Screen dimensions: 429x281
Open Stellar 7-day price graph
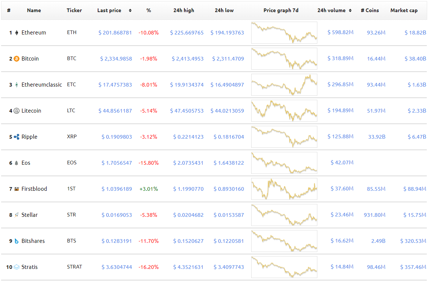click(x=284, y=215)
